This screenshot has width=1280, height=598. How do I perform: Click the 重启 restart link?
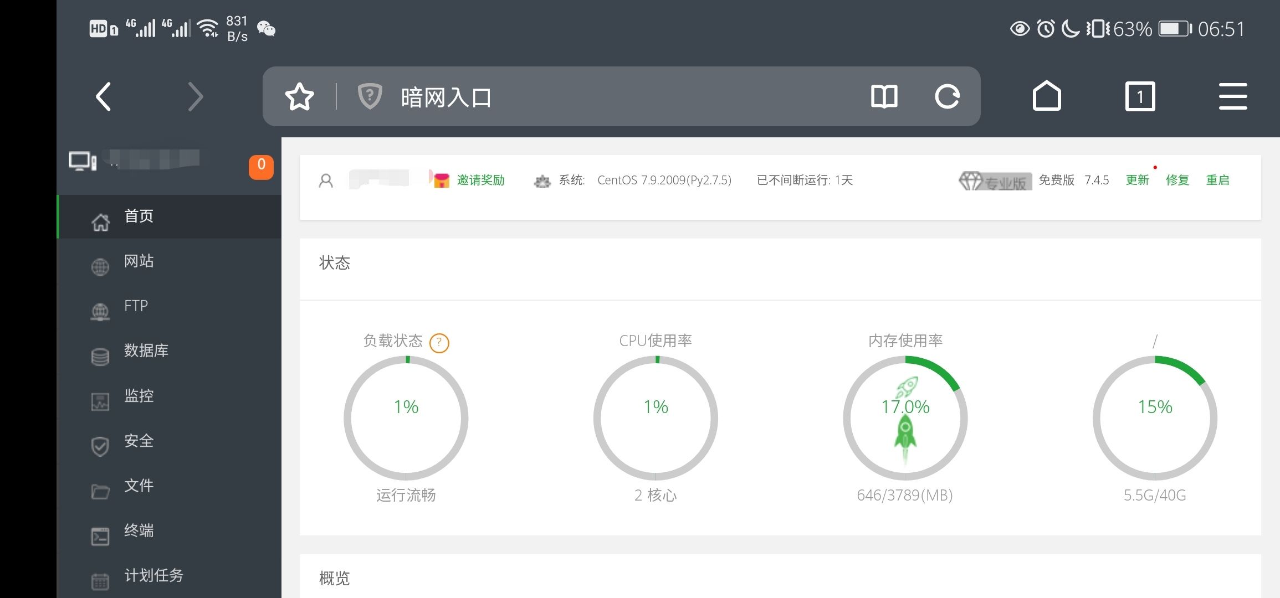(1217, 181)
